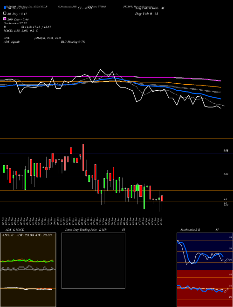Click the white 50 Day EMA legend swatch

[x=5, y=13]
